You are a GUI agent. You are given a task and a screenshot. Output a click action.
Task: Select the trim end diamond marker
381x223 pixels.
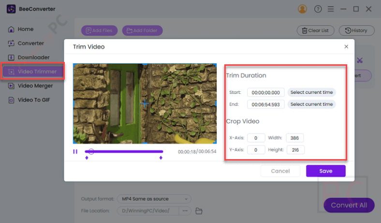point(161,158)
